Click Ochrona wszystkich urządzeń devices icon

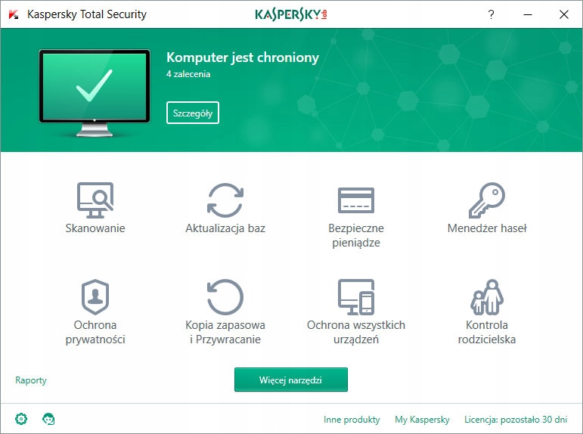point(356,297)
